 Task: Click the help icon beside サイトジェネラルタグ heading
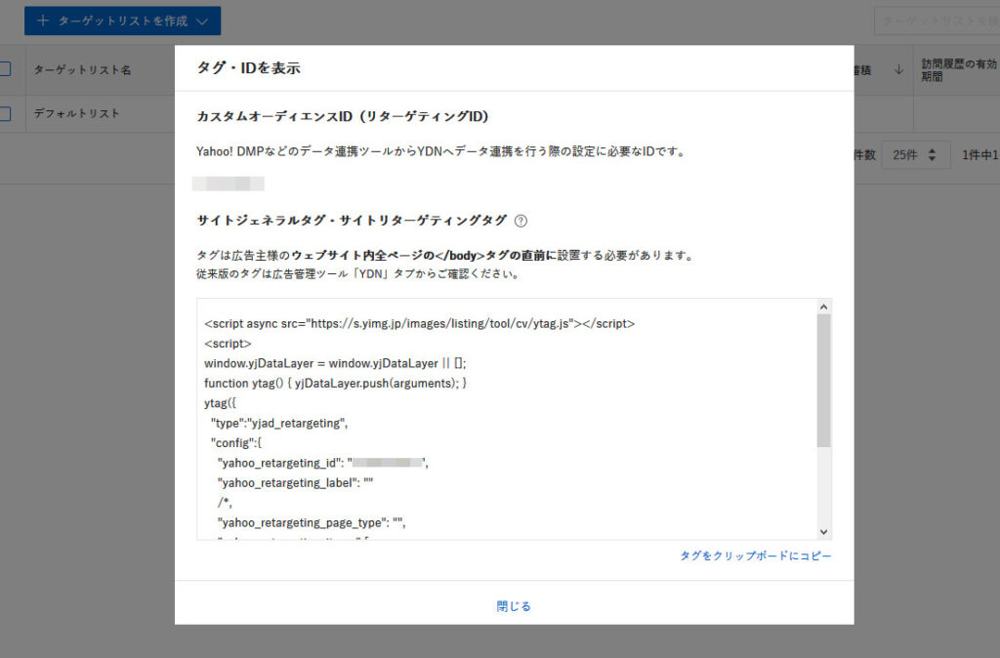click(521, 221)
